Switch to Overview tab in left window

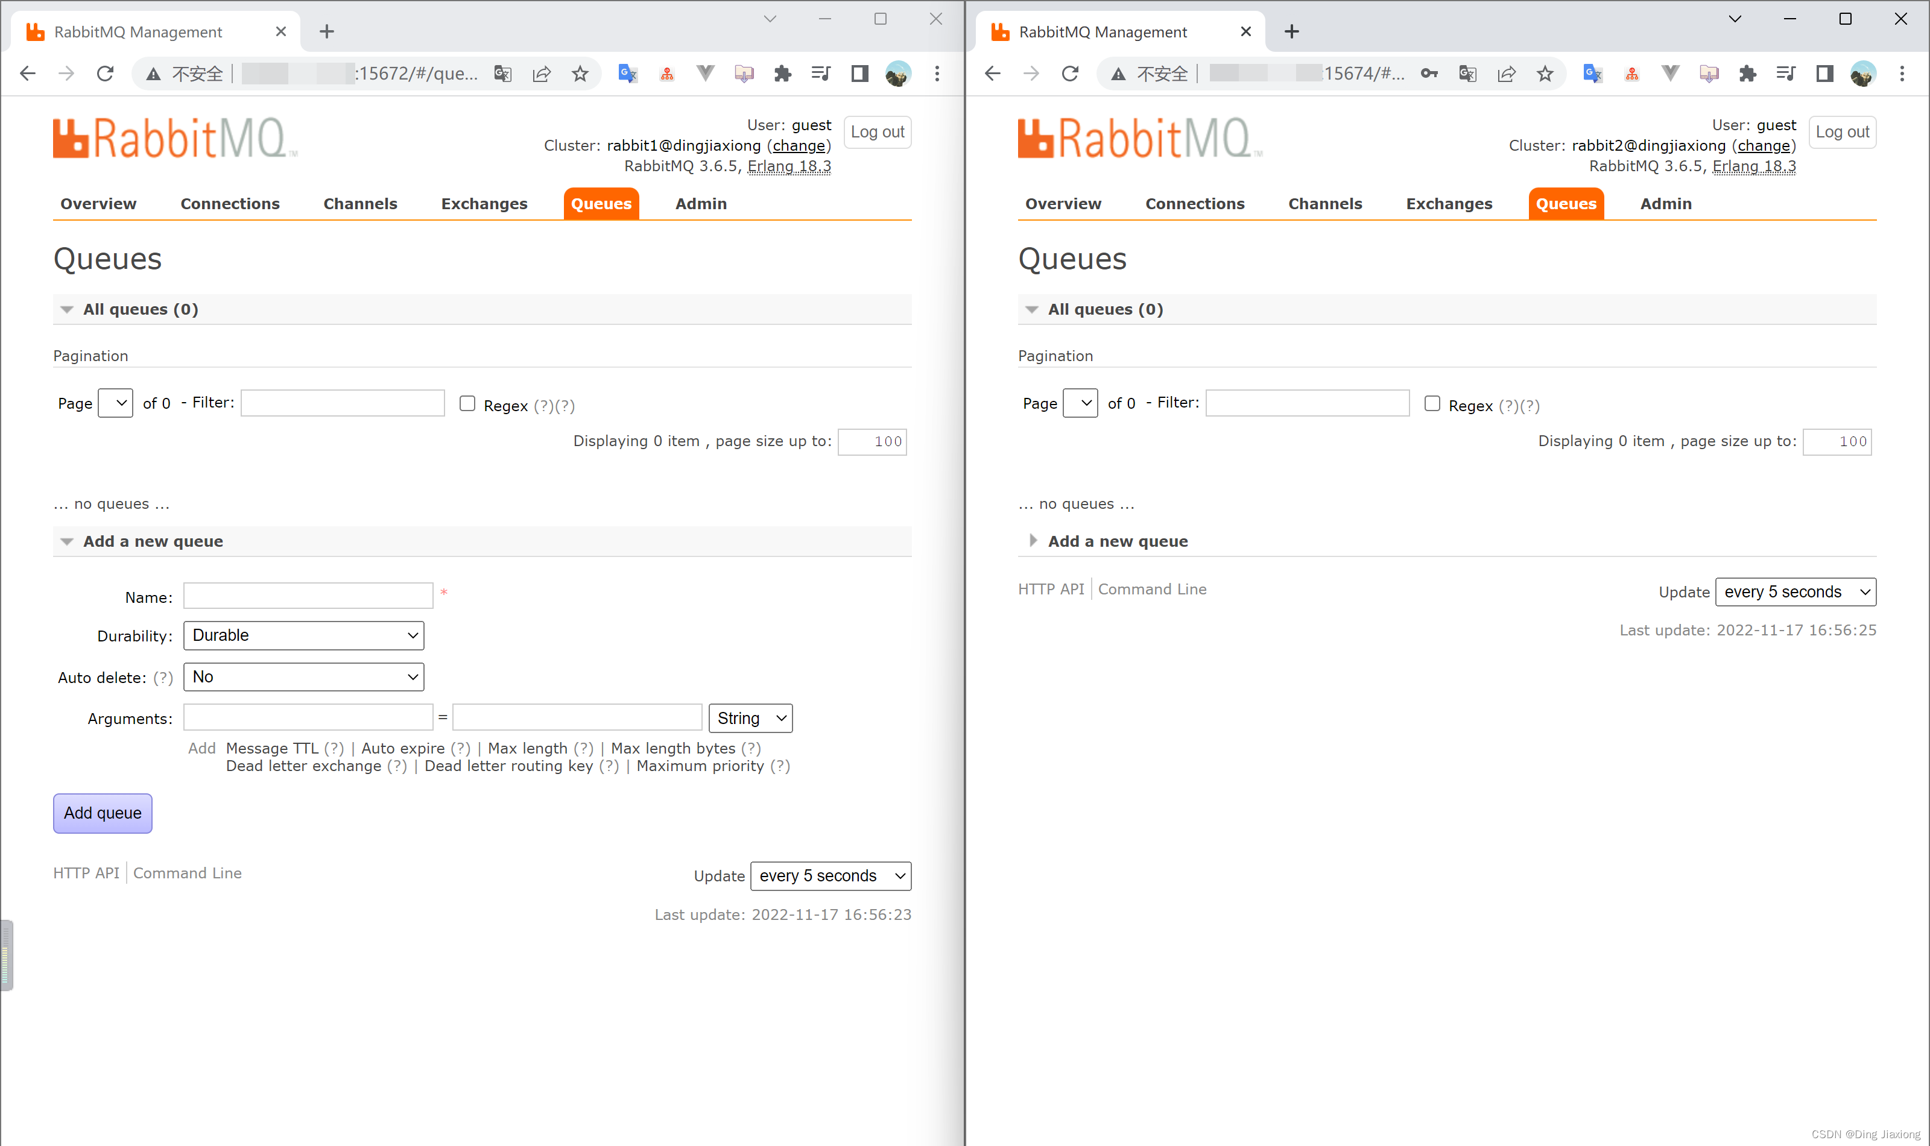click(x=98, y=204)
